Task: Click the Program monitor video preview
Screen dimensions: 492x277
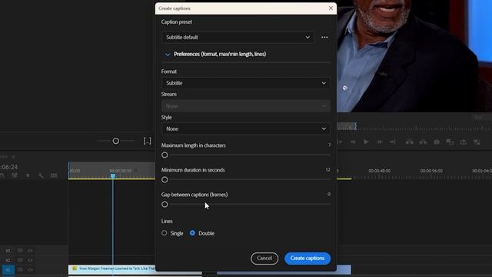Action: coord(414,56)
